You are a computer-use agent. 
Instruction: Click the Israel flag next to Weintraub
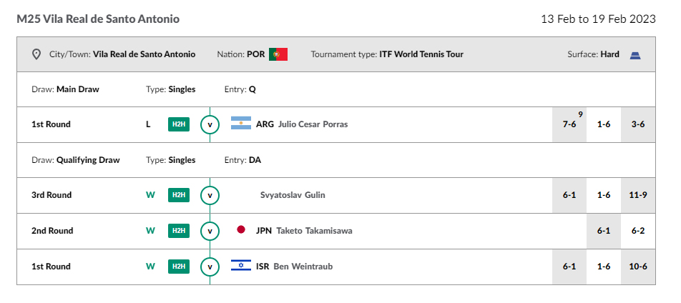click(241, 265)
